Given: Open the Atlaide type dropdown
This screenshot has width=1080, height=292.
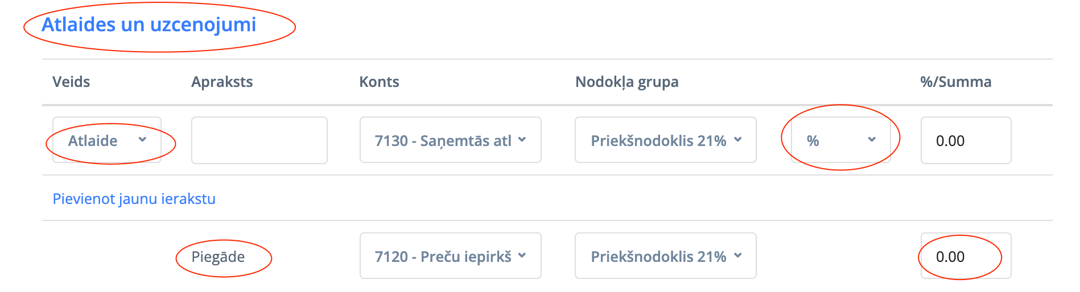Looking at the screenshot, I should (106, 140).
